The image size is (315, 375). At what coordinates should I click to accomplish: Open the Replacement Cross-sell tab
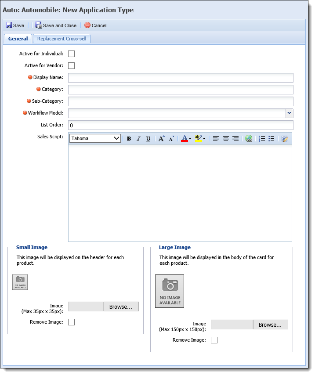tap(62, 39)
